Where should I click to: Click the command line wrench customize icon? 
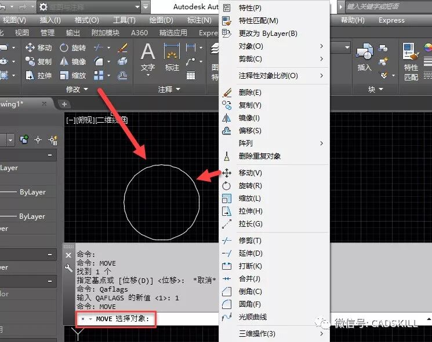tap(68, 267)
